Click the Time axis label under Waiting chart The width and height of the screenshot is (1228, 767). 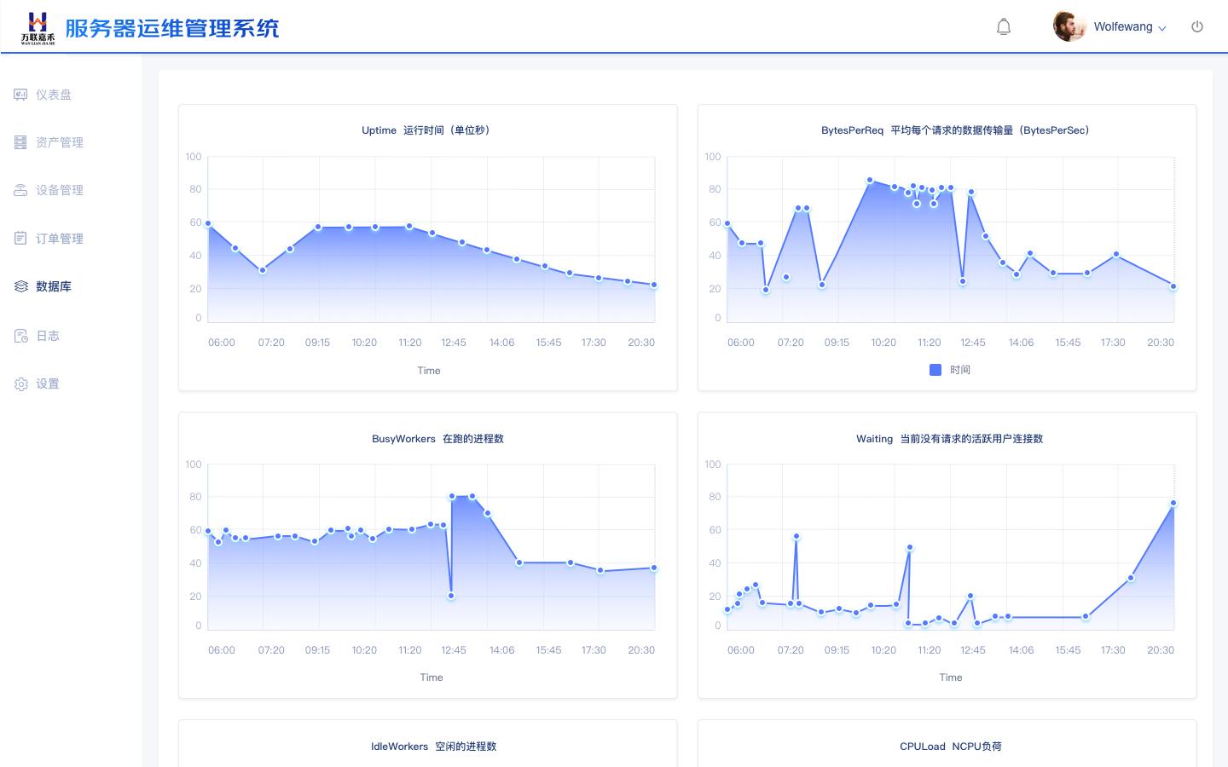pyautogui.click(x=951, y=678)
